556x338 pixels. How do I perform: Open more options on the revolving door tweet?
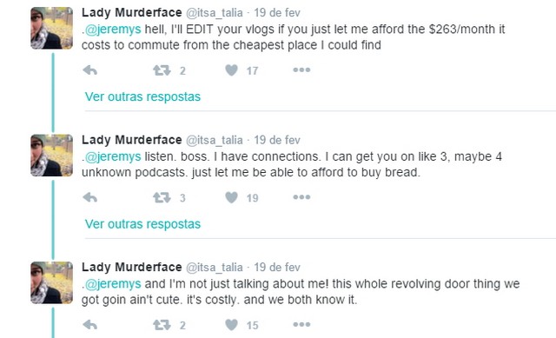tap(301, 324)
